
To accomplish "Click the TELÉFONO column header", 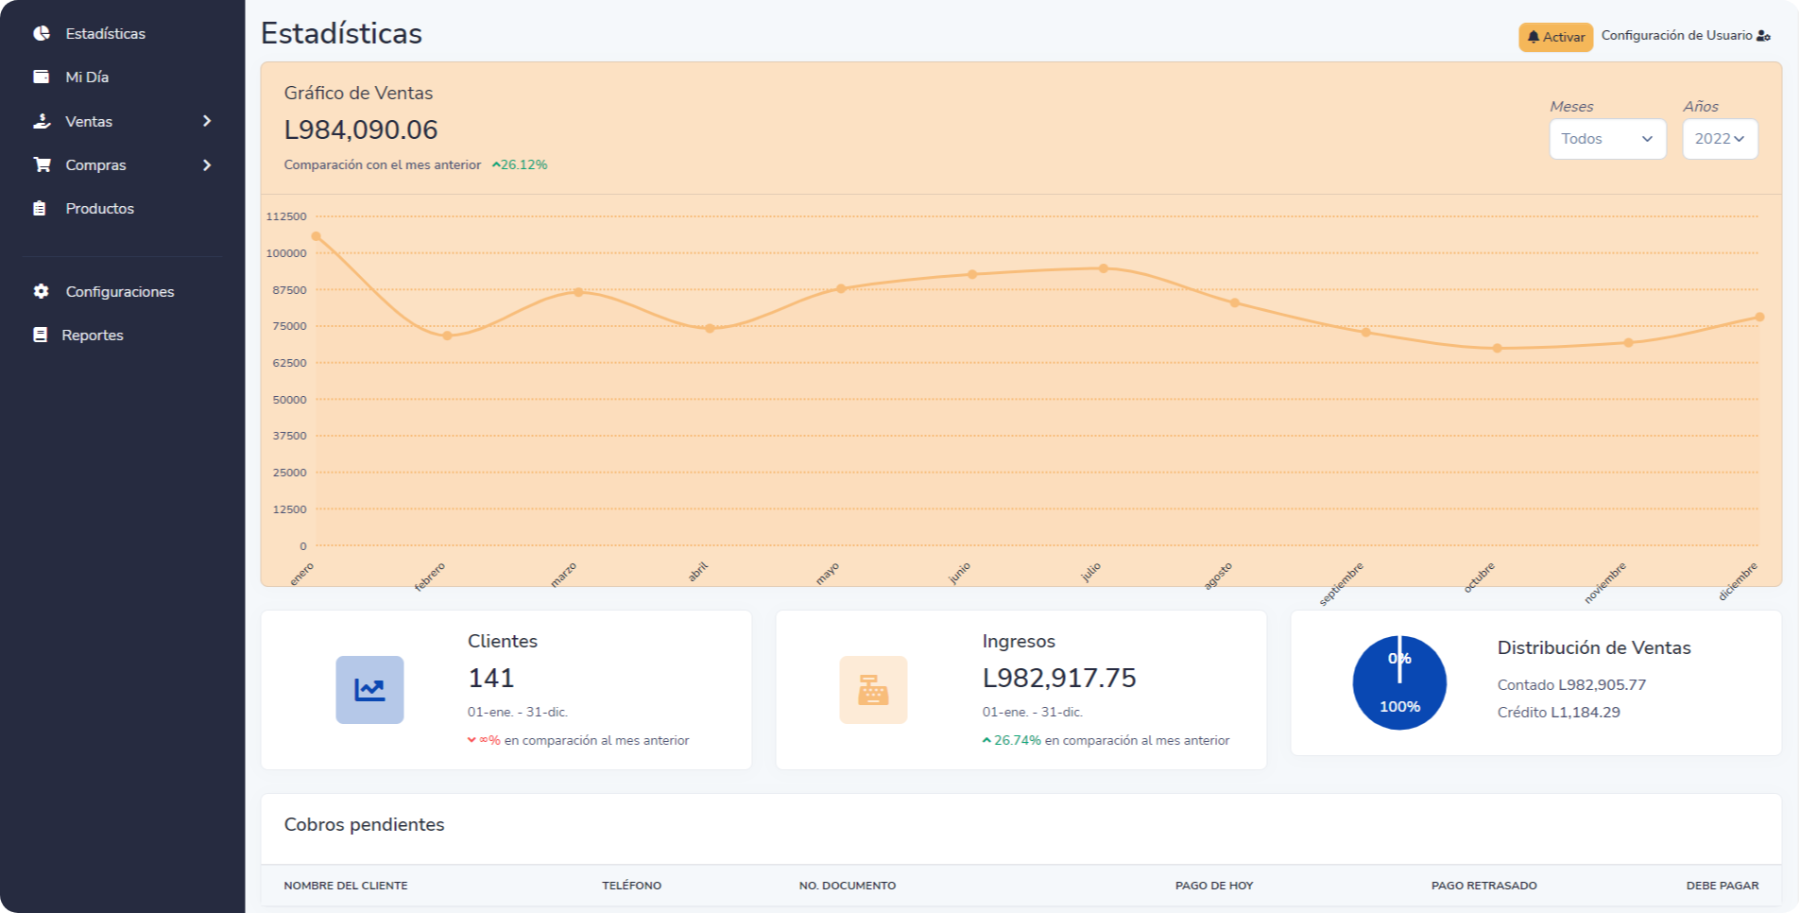I will coord(631,886).
